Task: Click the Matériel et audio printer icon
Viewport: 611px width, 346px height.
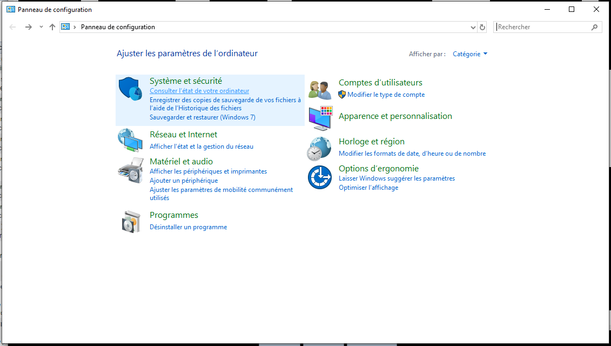Action: tap(130, 171)
